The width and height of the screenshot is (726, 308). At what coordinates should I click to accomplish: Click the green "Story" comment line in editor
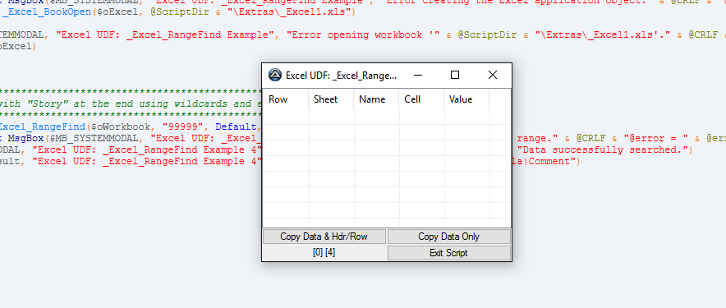132,103
